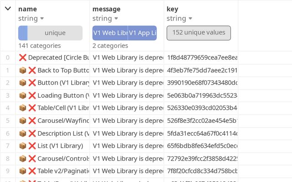
Task: Click the package icon for Loading Button row
Action: point(22,96)
